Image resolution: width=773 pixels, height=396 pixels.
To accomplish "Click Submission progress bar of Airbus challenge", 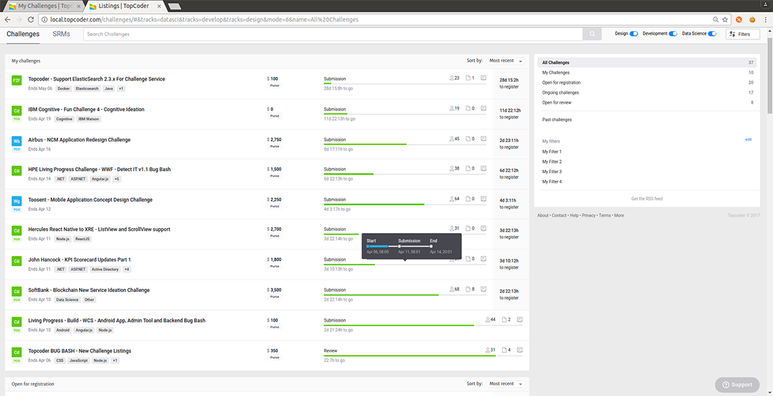I will point(405,144).
